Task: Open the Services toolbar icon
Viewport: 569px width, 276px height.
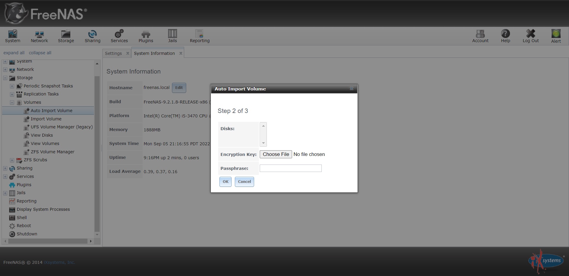Action: tap(119, 36)
